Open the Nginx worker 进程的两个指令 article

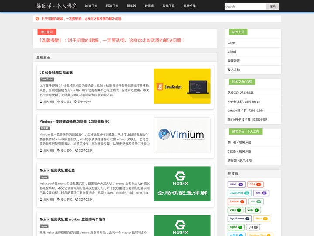coord(72,219)
